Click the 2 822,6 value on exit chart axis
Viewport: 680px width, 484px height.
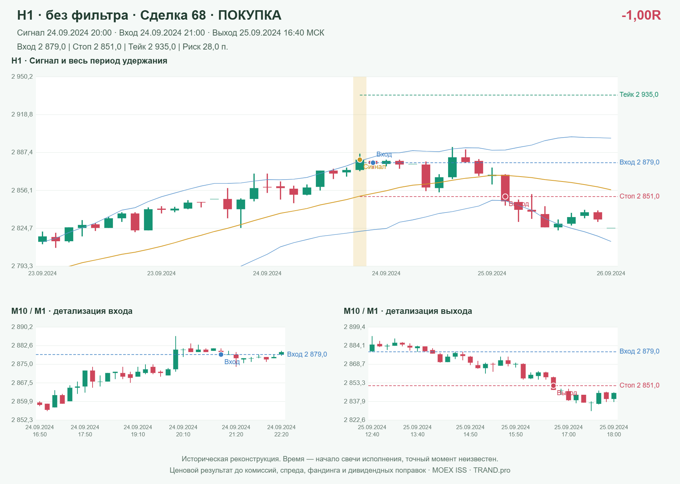(x=354, y=420)
